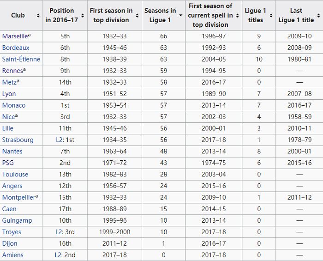This screenshot has height=261, width=323.
Task: Open the Toulouse club link
Action: coord(15,175)
